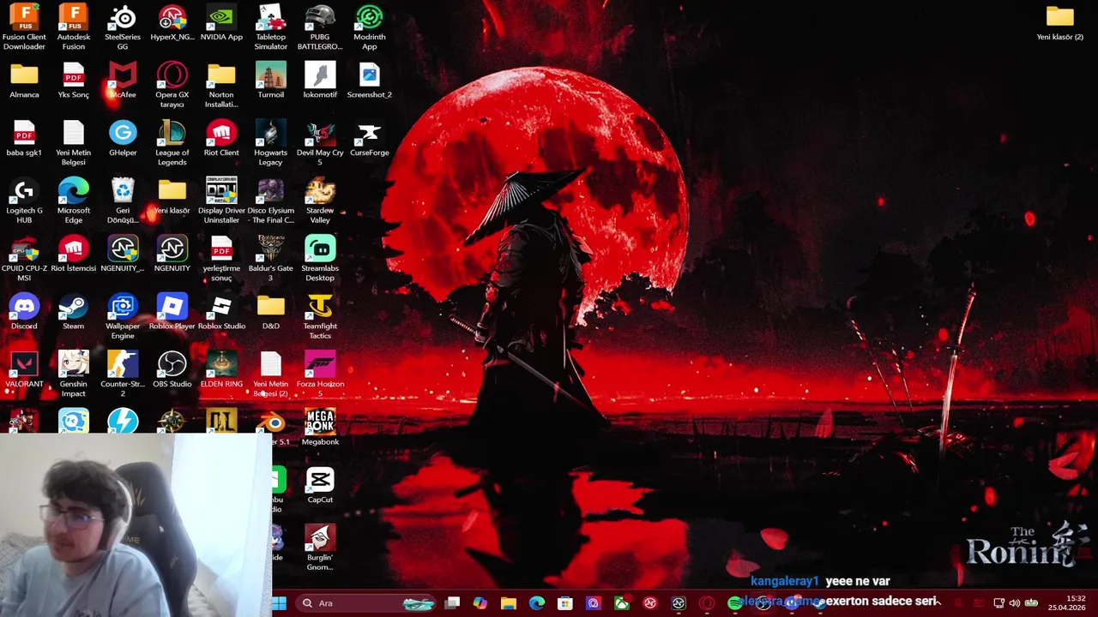Viewport: 1098px width, 617px height.
Task: Open Microsoft Store from the taskbar
Action: coord(565,603)
